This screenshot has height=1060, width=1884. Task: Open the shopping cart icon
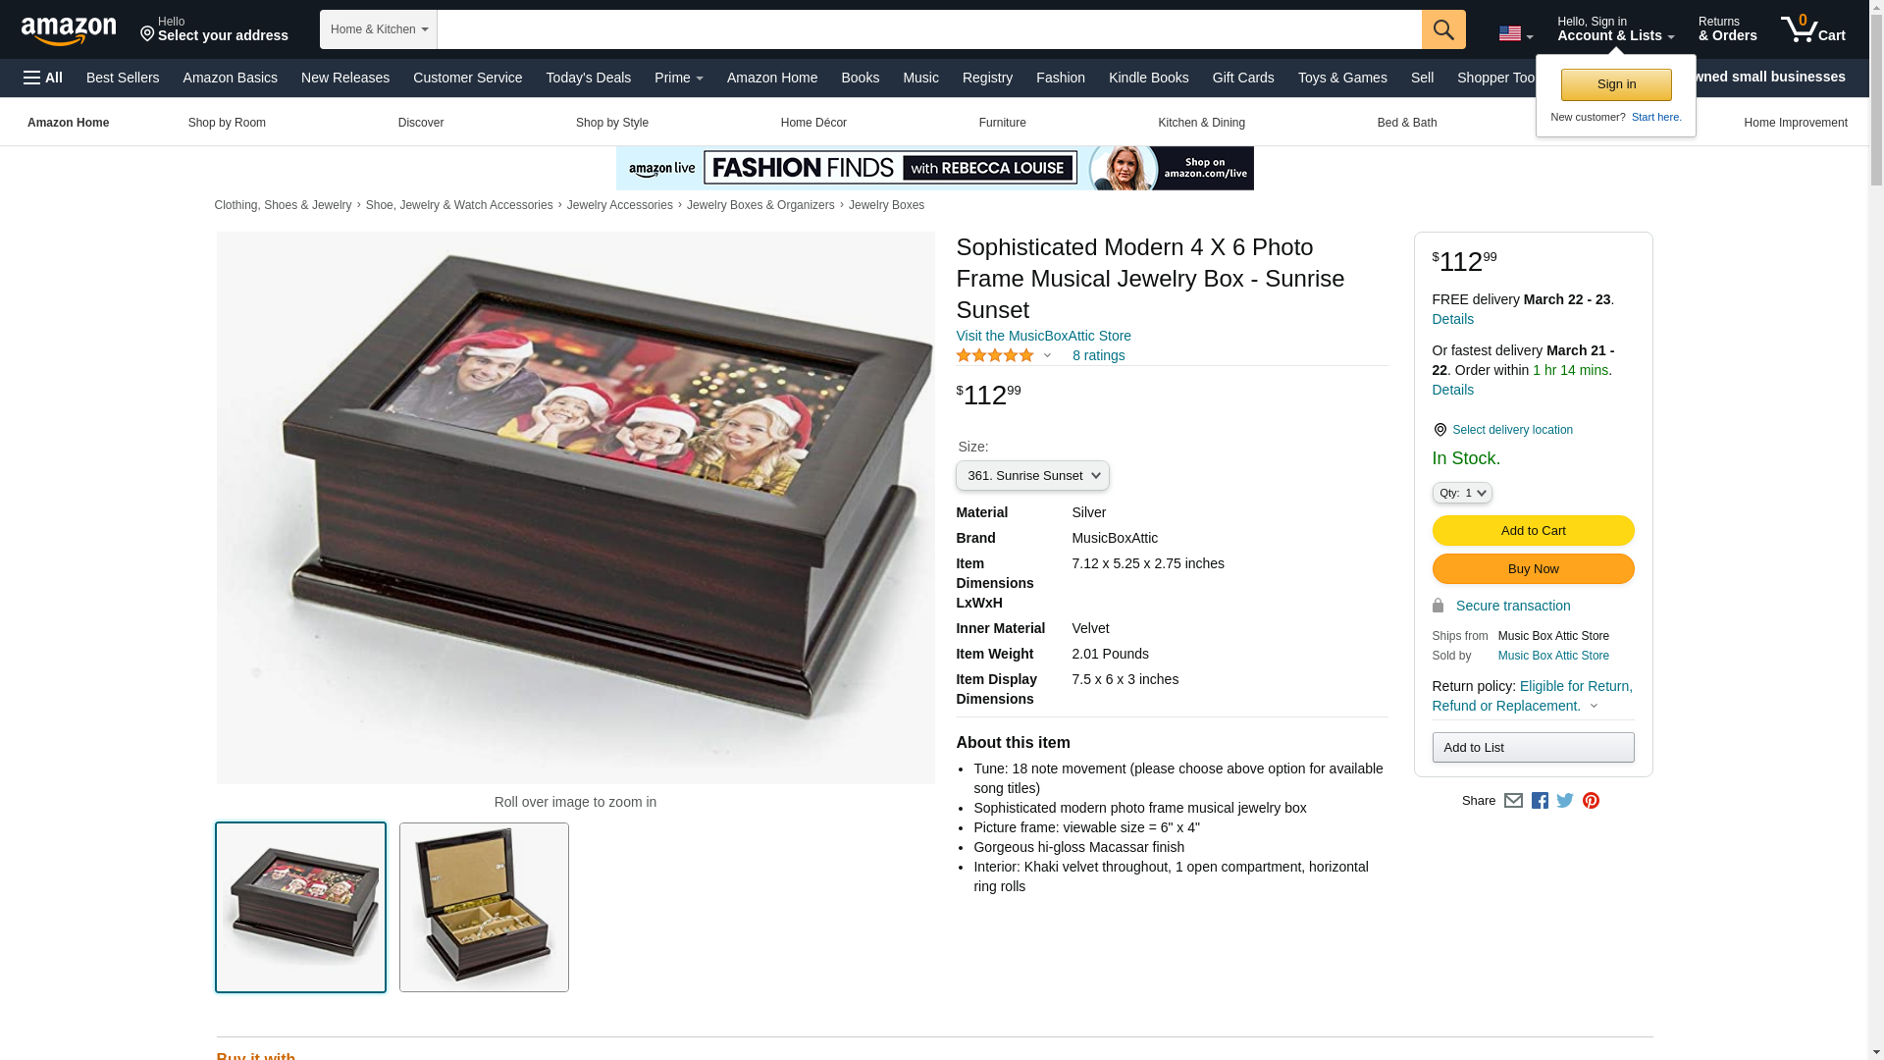click(x=1813, y=29)
